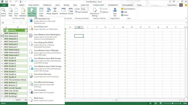This screenshot has width=188, height=105.
Task: Collapse the ribbon with the arrow
Action: (186, 18)
